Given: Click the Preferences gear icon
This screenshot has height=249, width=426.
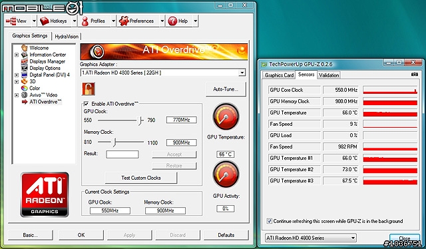Looking at the screenshot, I should pyautogui.click(x=124, y=21).
